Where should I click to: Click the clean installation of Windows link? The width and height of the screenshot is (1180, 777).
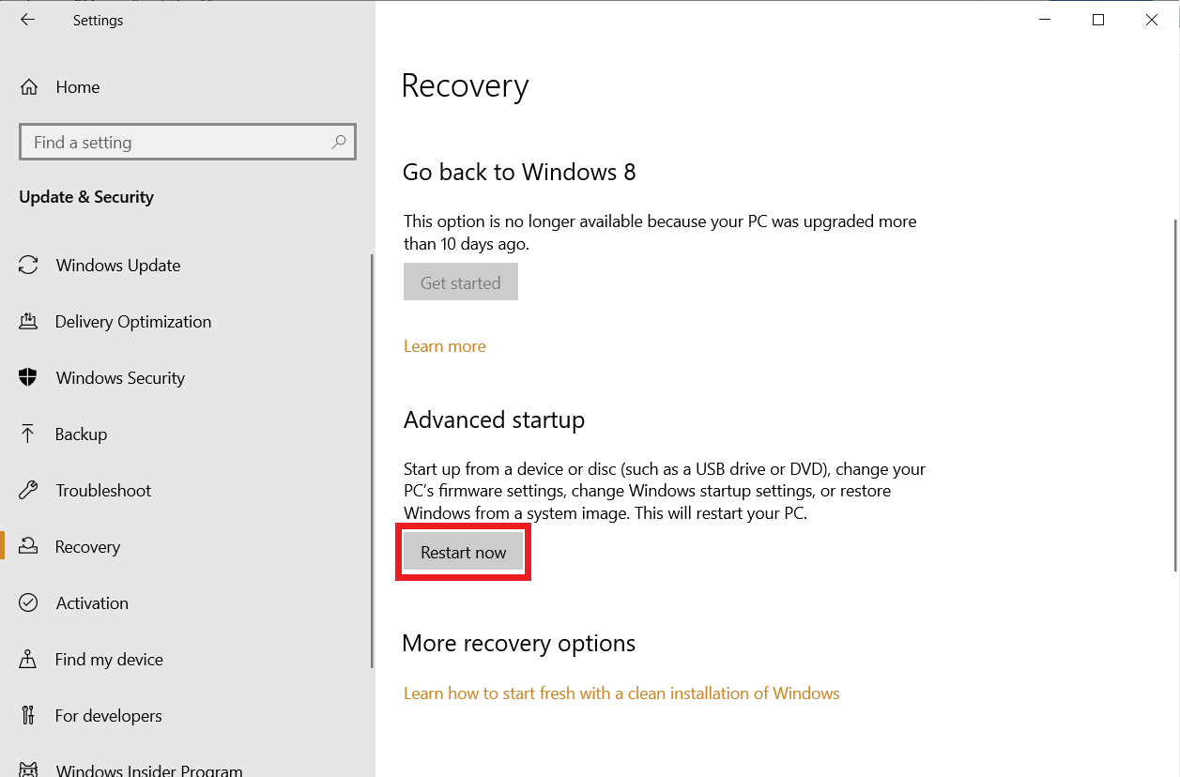[621, 693]
